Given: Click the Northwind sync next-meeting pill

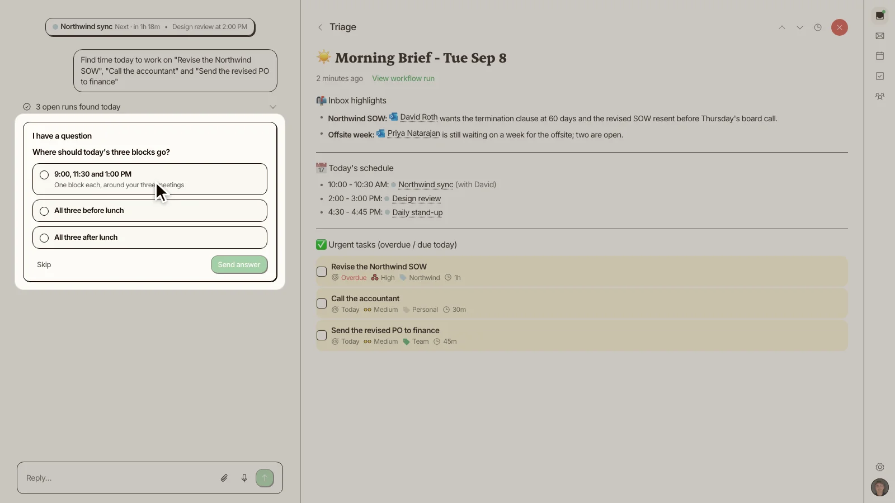Looking at the screenshot, I should [150, 27].
